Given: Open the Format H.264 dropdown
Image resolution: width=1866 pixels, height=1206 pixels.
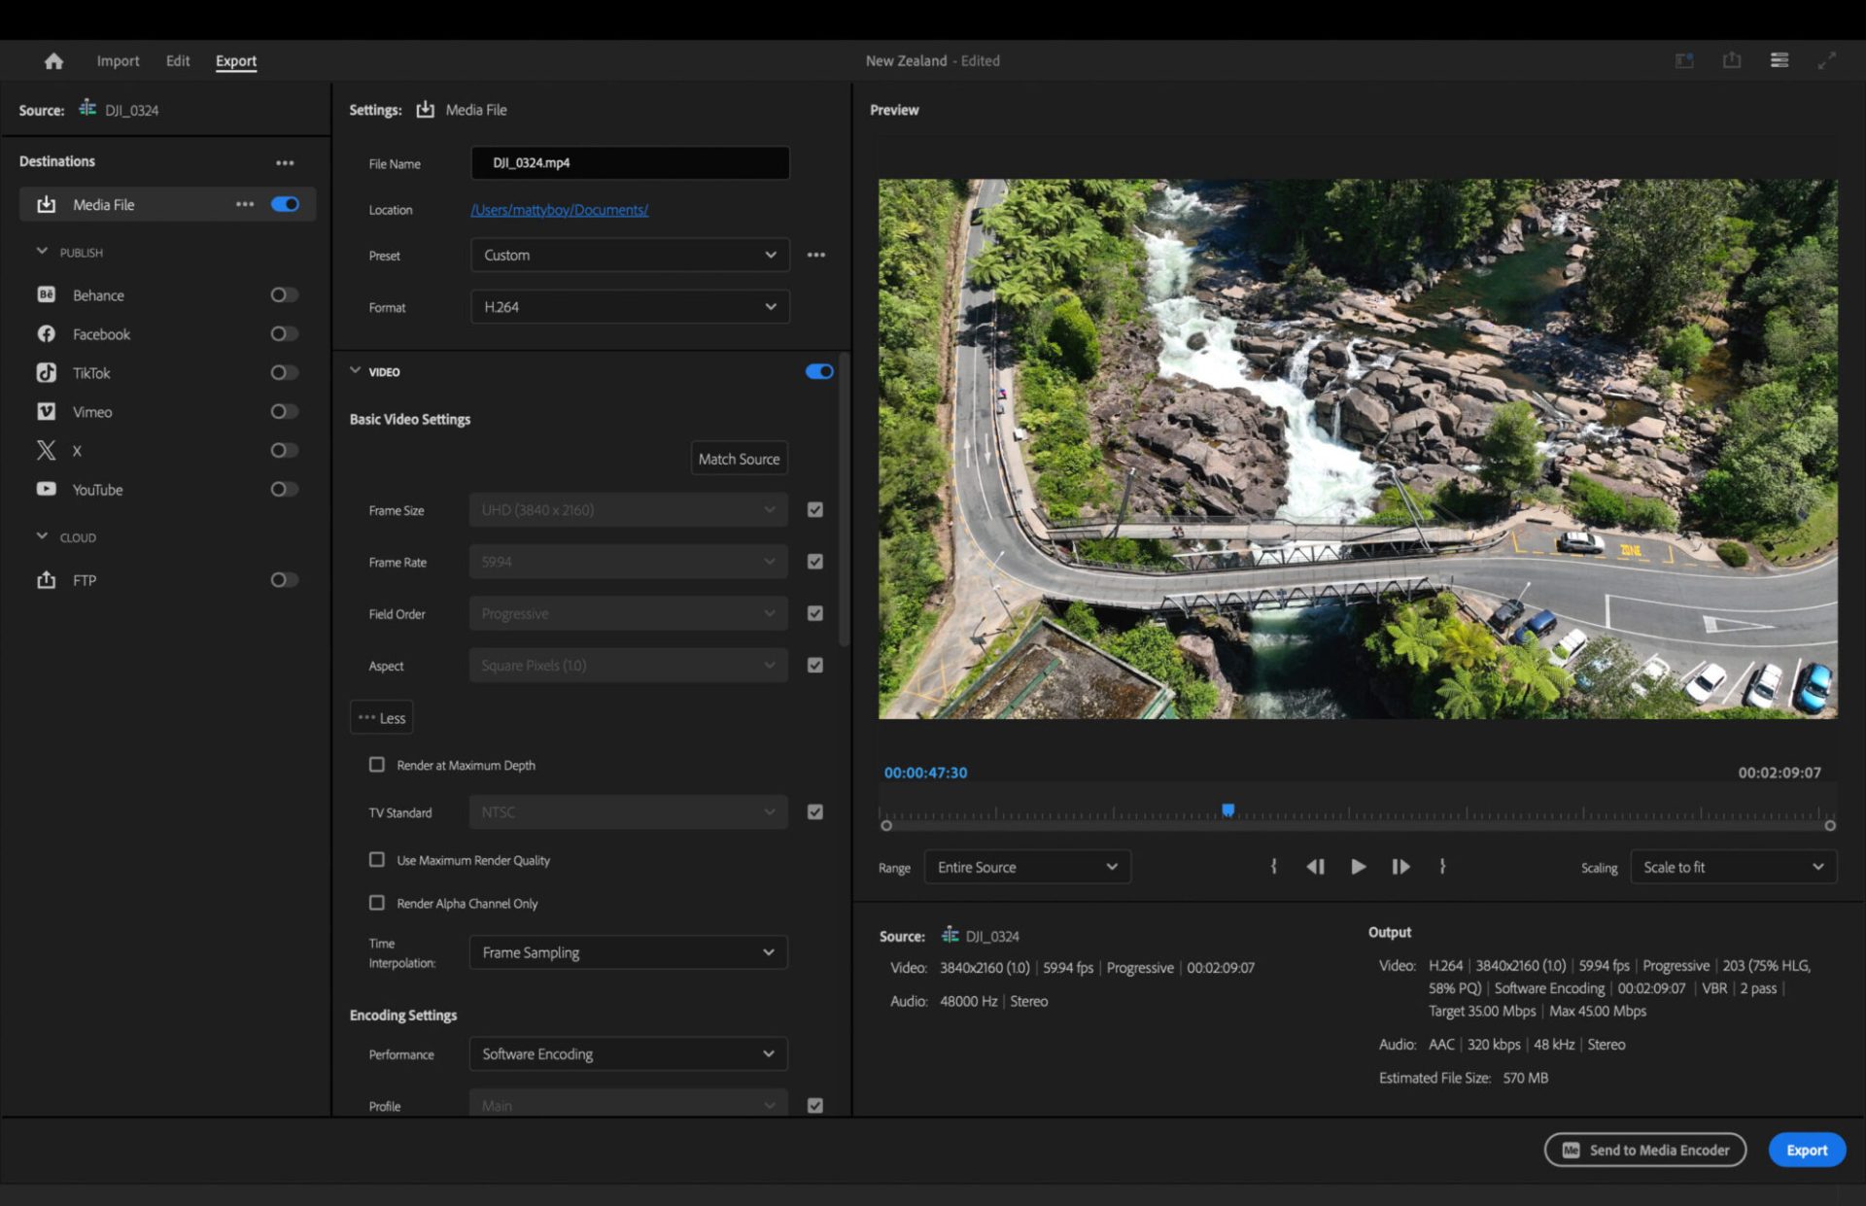Looking at the screenshot, I should tap(630, 306).
